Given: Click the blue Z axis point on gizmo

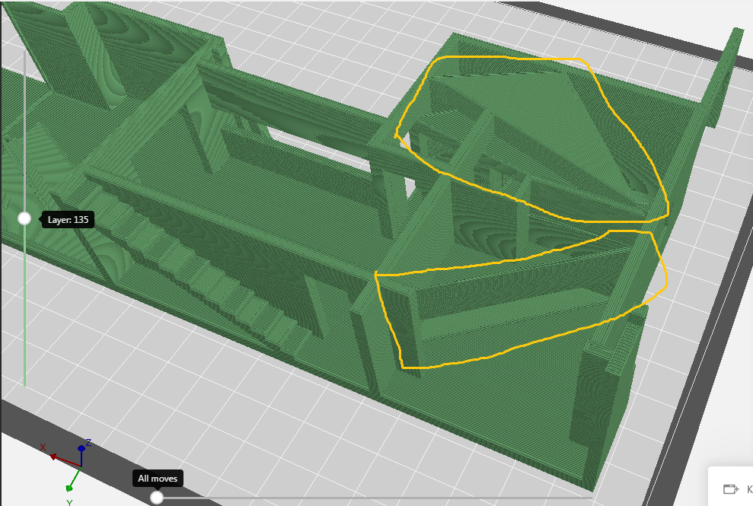Looking at the screenshot, I should click(x=81, y=449).
